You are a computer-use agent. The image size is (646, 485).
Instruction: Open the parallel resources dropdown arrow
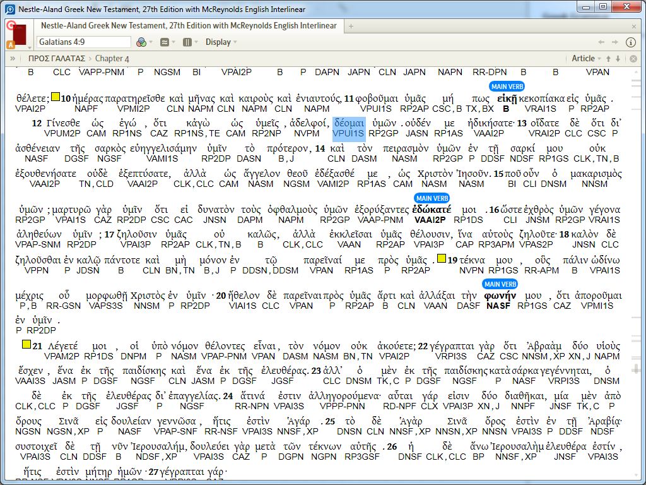click(173, 42)
